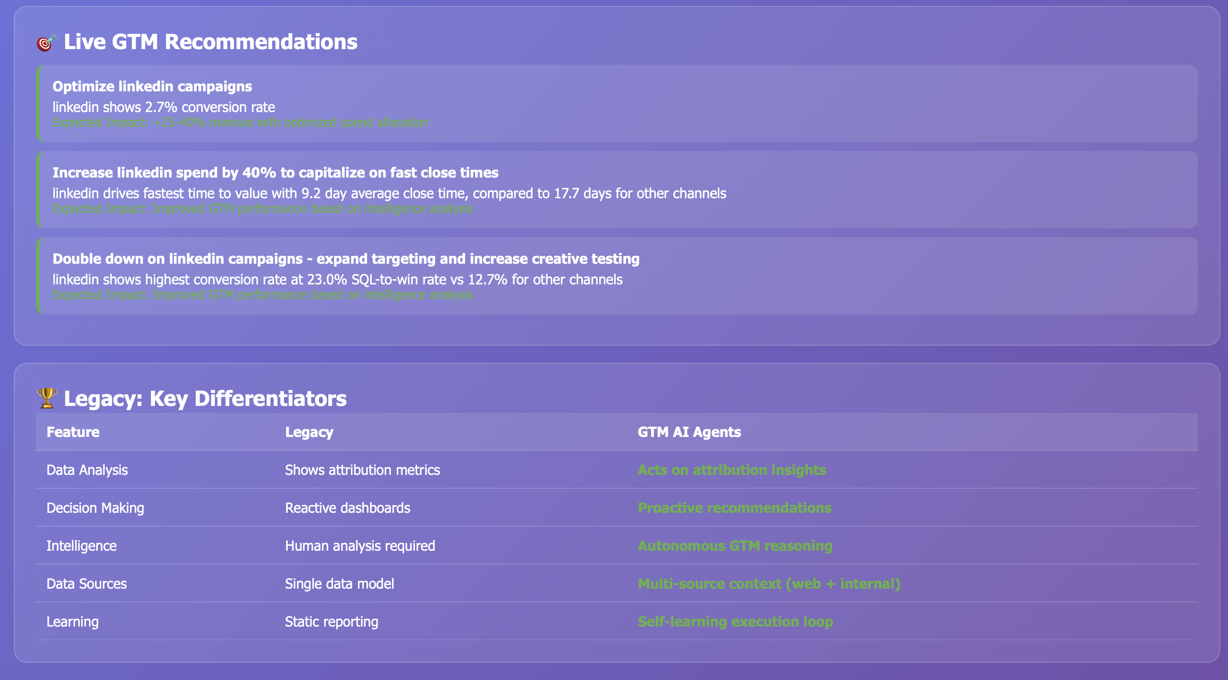Click the trophy icon beside Legacy heading
The image size is (1228, 680).
pyautogui.click(x=47, y=398)
